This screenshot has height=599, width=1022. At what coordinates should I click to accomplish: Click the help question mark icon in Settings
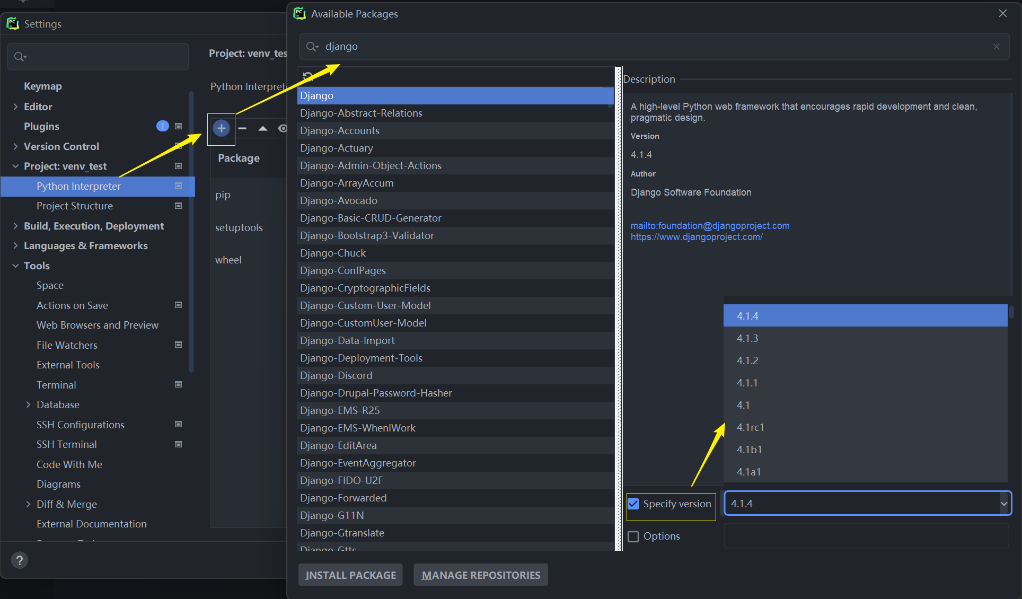point(20,560)
